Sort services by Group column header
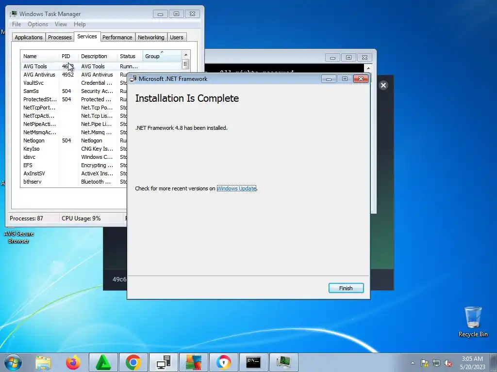 (162, 56)
